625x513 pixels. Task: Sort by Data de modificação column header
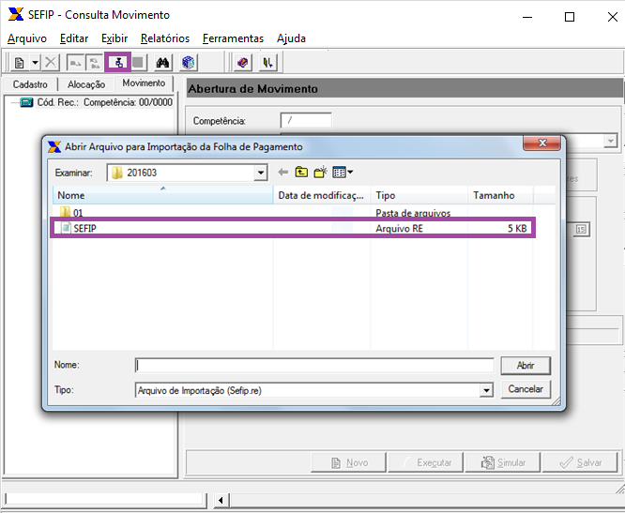click(x=321, y=196)
